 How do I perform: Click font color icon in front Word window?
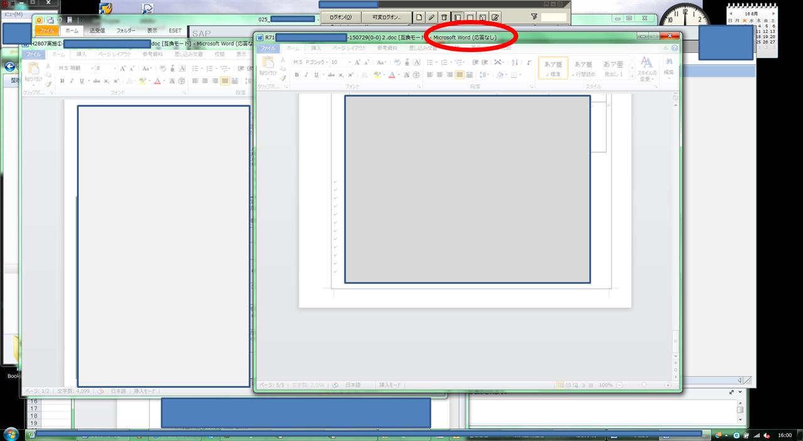[x=391, y=75]
